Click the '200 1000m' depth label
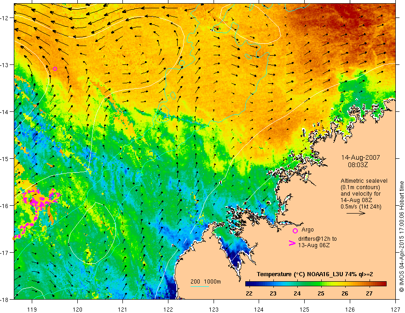 click(206, 282)
